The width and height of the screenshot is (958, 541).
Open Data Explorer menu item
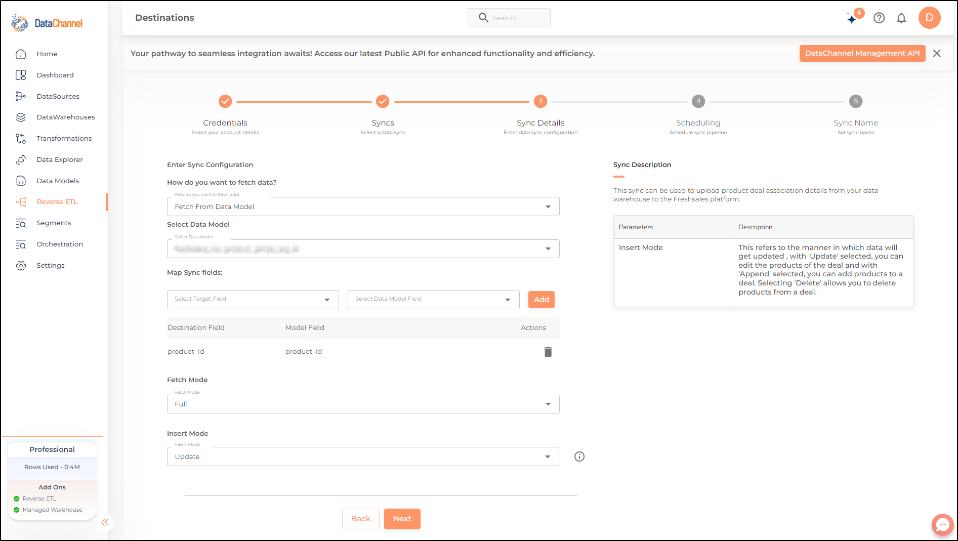pos(59,159)
